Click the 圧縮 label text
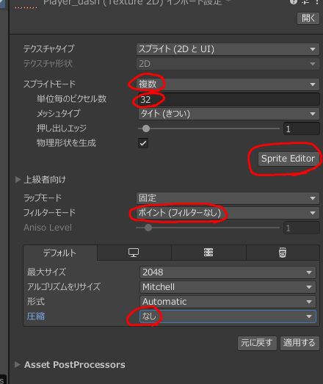This screenshot has width=323, height=384. coord(36,316)
